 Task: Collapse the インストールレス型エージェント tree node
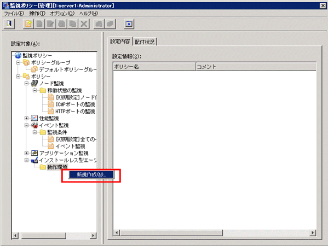pos(27,160)
